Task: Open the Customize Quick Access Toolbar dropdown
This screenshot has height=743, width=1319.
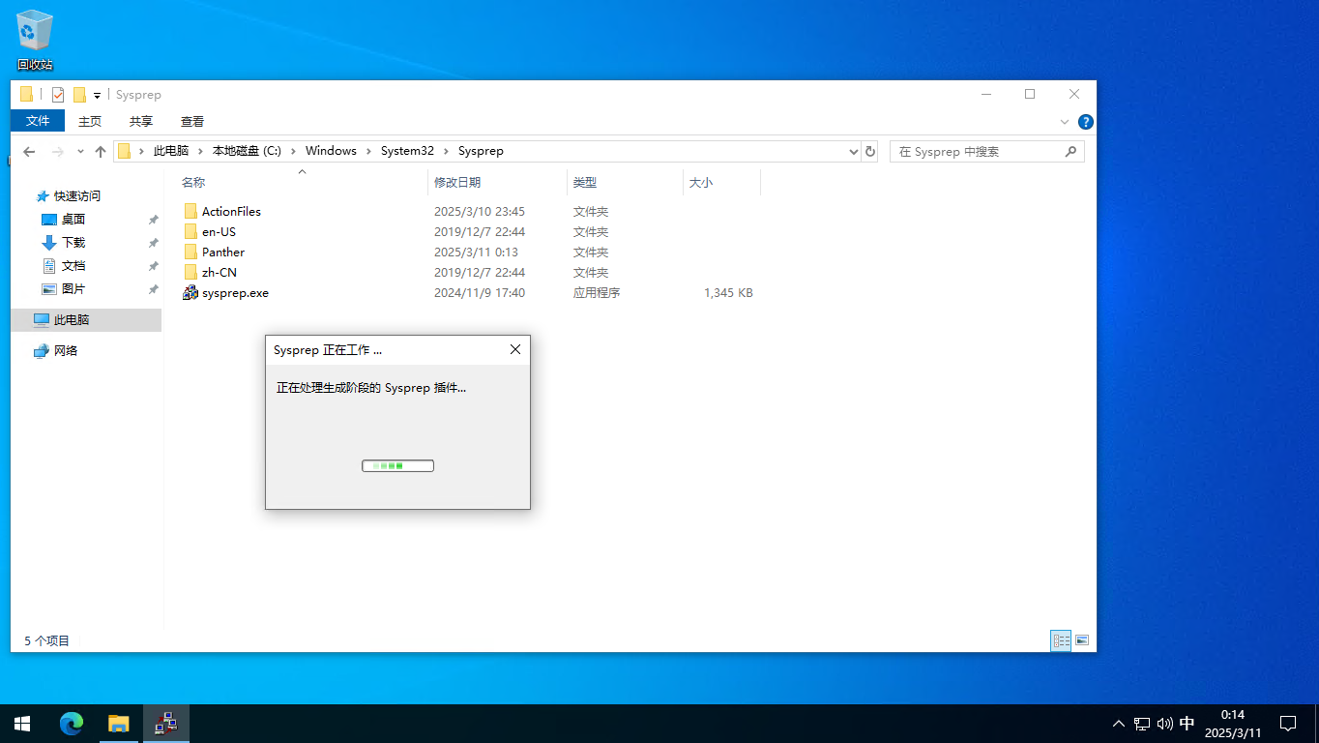Action: point(97,96)
